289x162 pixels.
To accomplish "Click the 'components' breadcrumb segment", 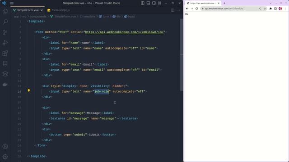I will pos(38,17).
